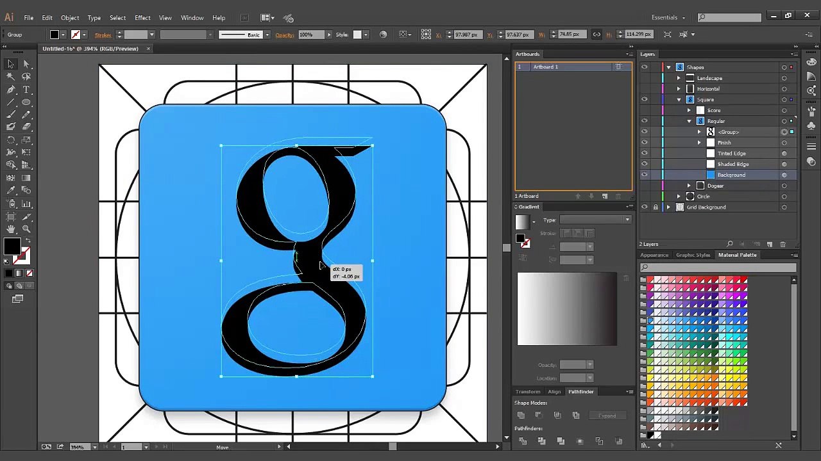
Task: Unlock the Grid Background layer
Action: coord(656,207)
